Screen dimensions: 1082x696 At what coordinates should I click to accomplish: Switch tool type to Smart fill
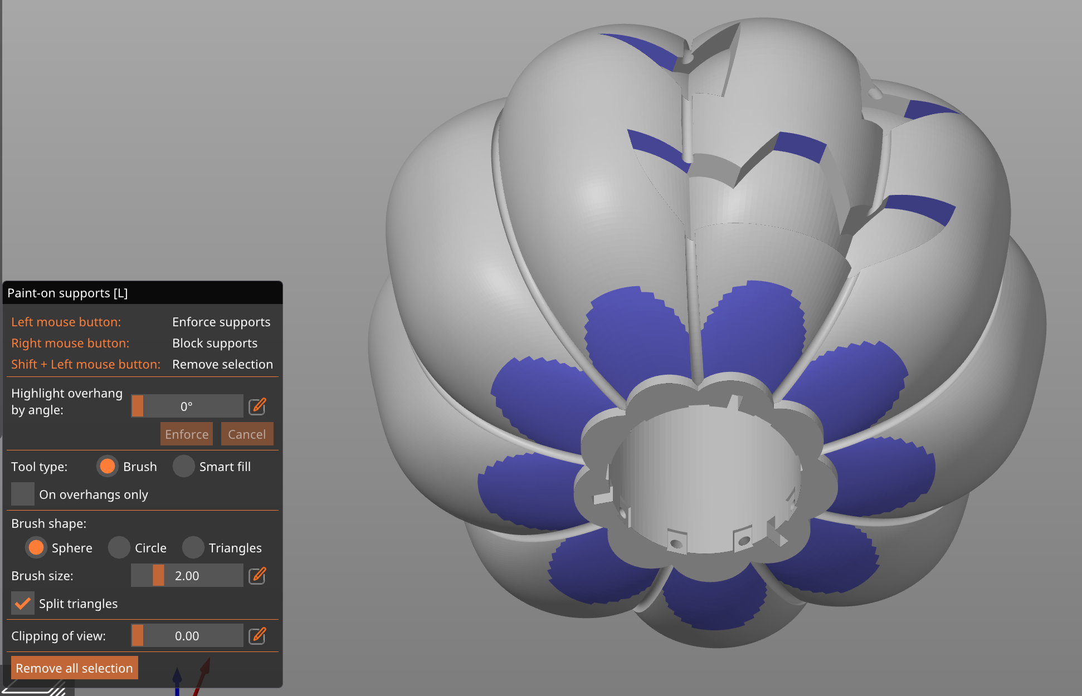pyautogui.click(x=183, y=466)
